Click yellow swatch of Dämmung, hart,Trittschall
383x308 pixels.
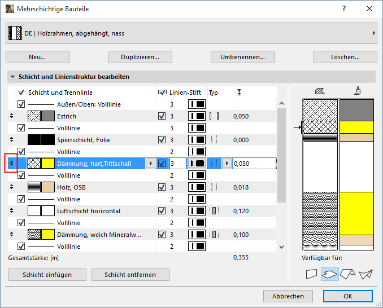coord(48,164)
